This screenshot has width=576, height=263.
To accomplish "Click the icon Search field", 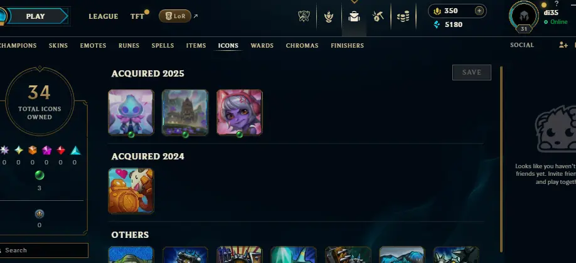I will (x=43, y=250).
